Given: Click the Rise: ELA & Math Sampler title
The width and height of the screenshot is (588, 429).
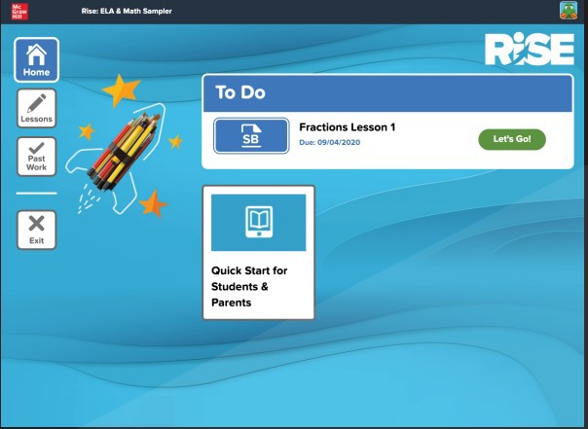Looking at the screenshot, I should coord(127,11).
